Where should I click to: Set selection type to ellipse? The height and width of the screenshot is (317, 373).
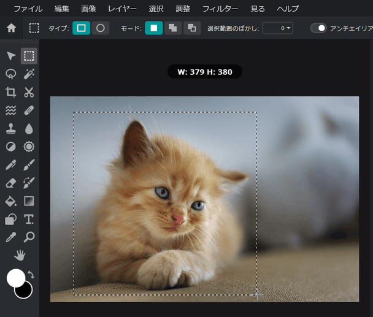coord(101,28)
